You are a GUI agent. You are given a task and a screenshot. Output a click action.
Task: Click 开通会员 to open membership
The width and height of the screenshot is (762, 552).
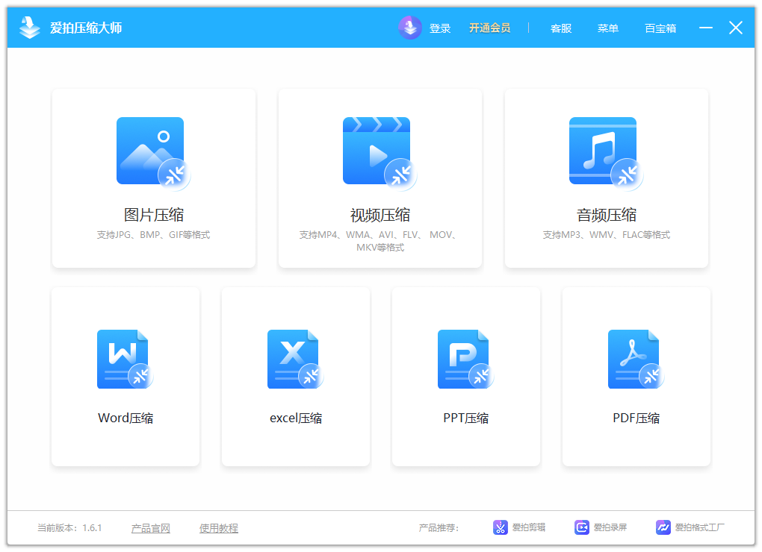[489, 28]
